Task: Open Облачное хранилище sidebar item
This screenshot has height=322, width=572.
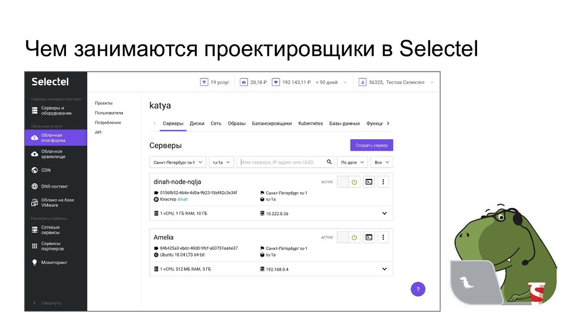Action: 56,154
